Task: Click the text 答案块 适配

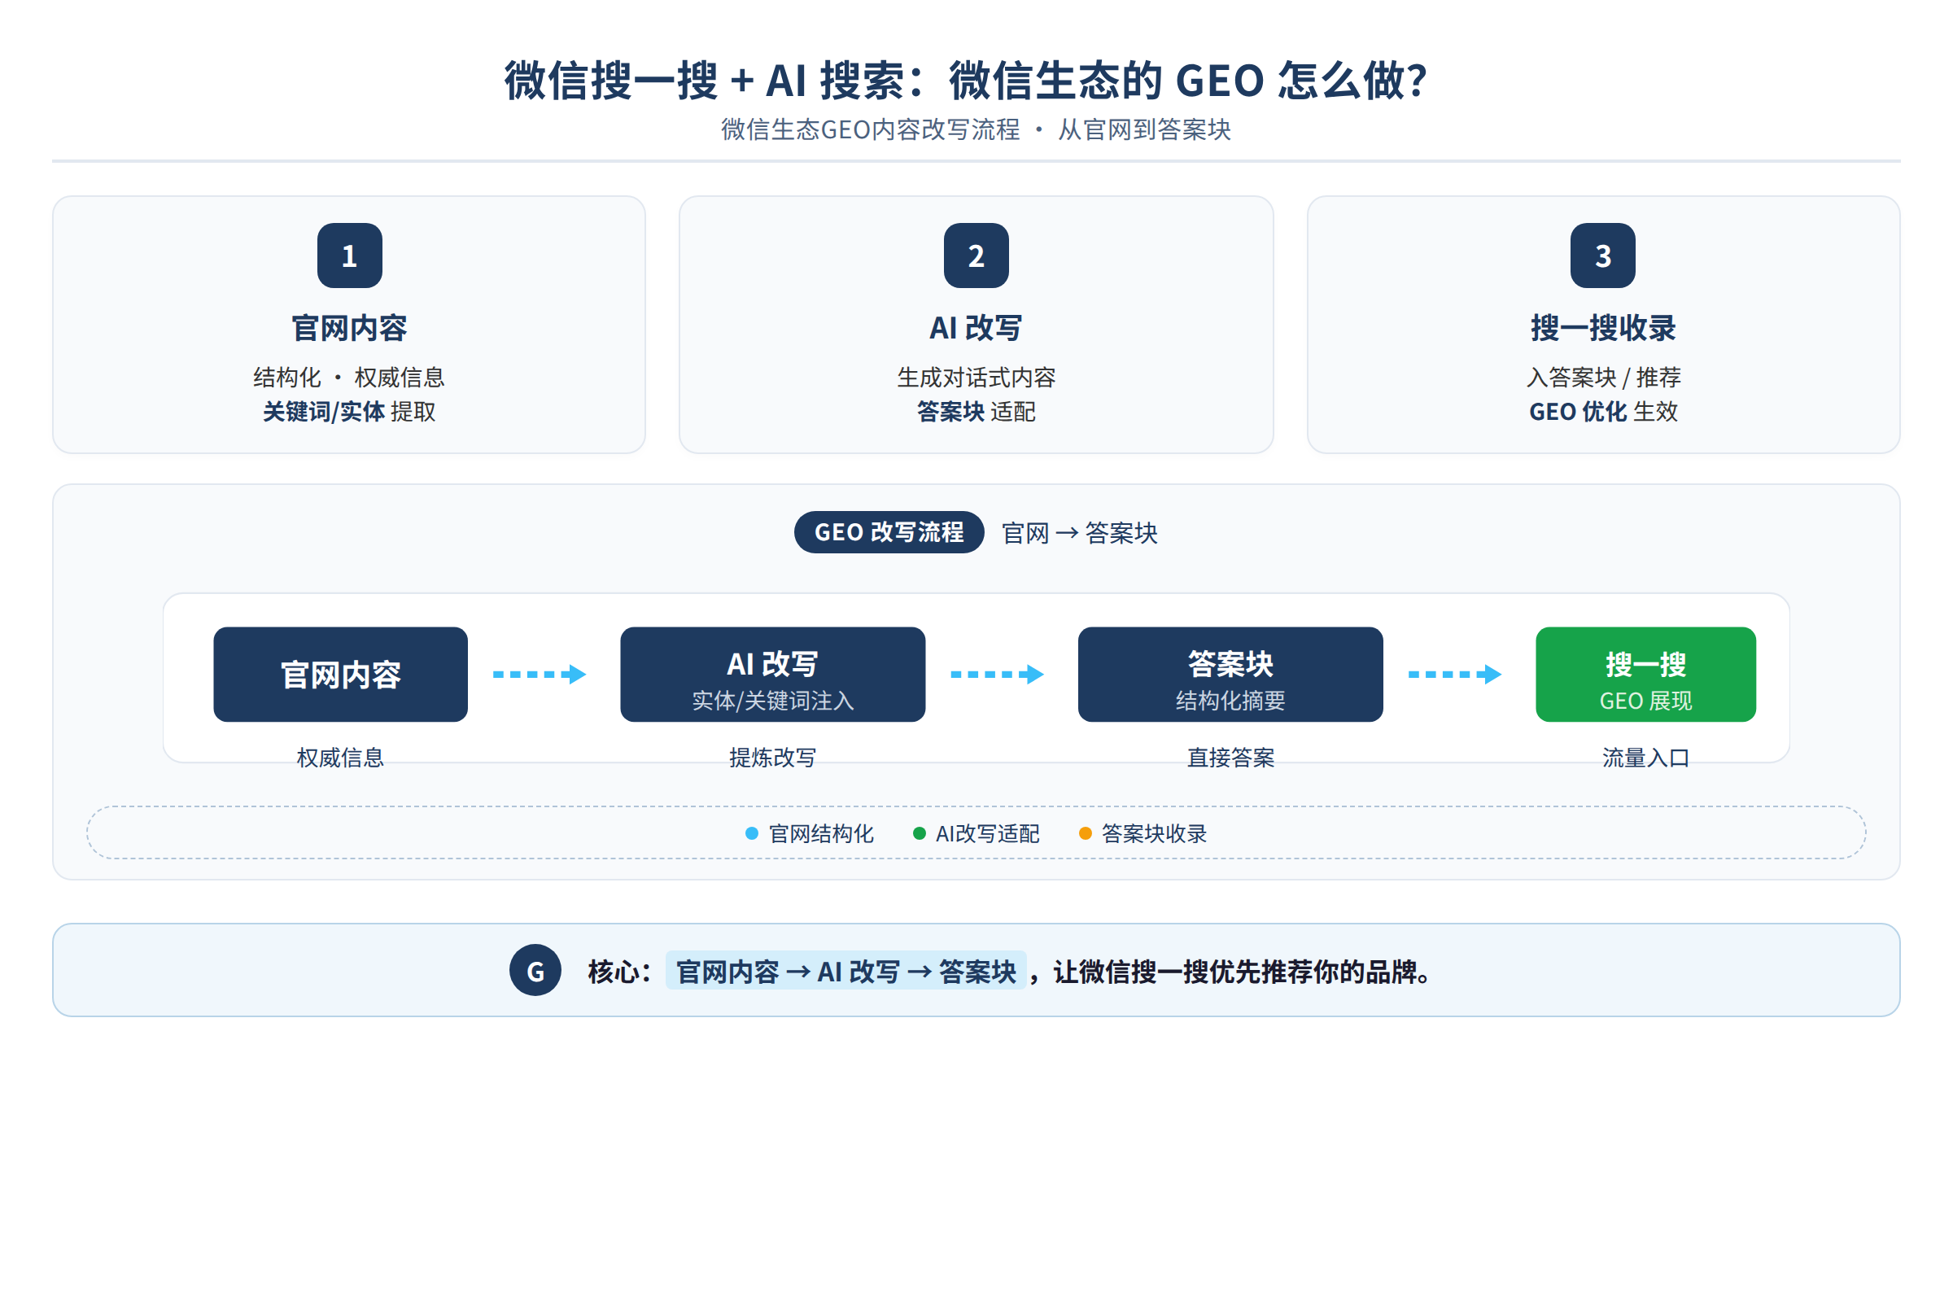Action: (x=976, y=412)
